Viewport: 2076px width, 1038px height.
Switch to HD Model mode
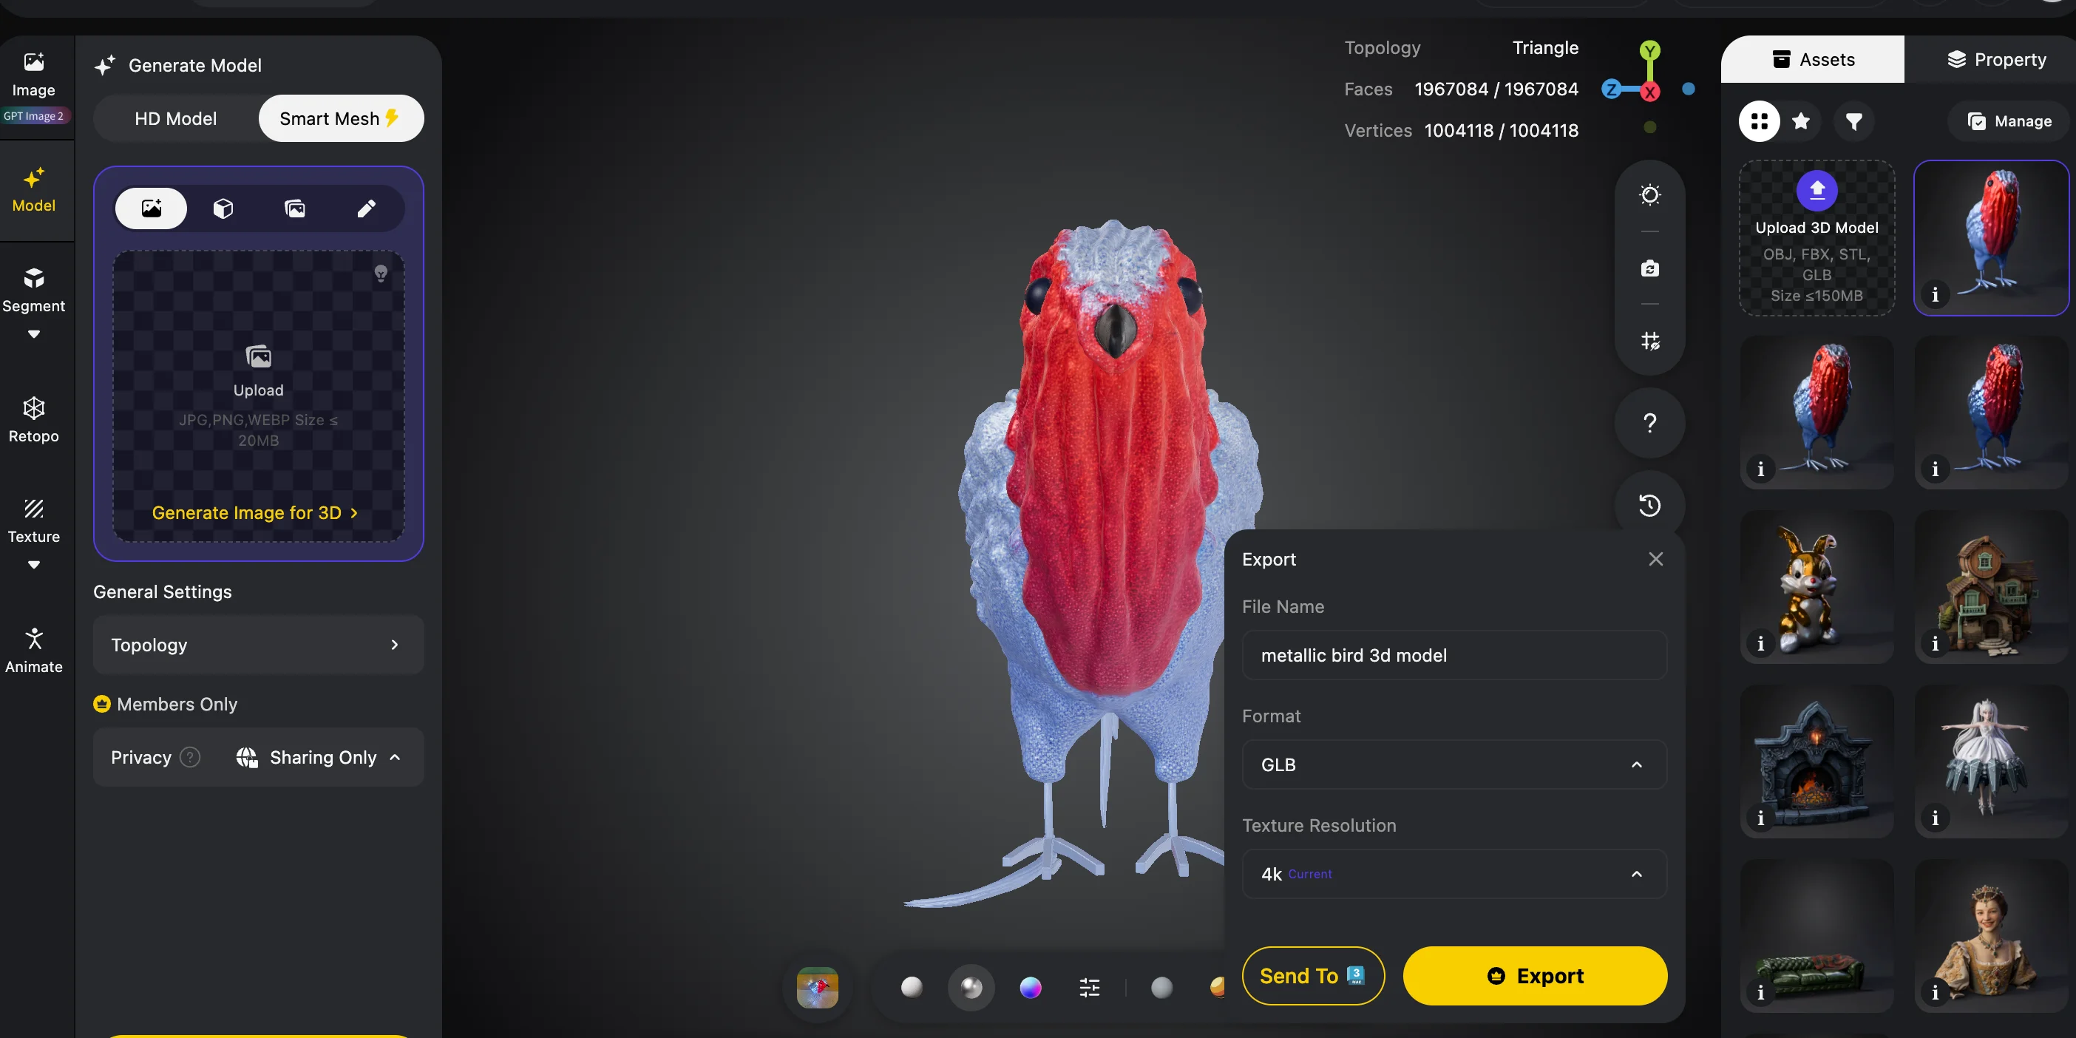(176, 118)
